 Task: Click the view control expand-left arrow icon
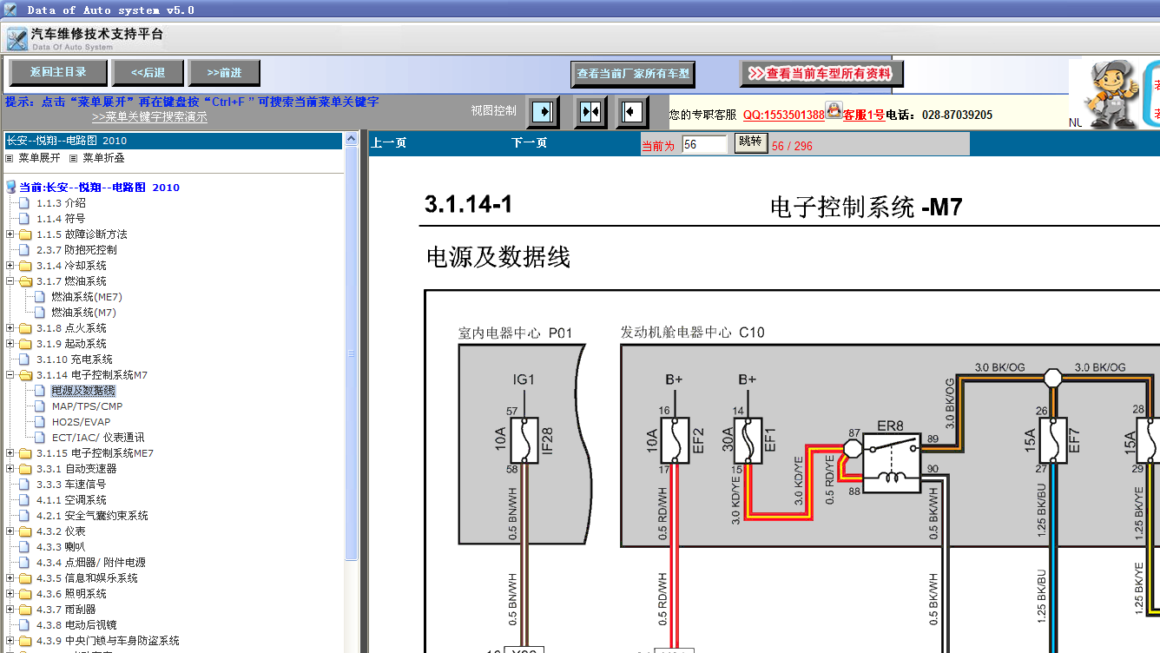632,112
